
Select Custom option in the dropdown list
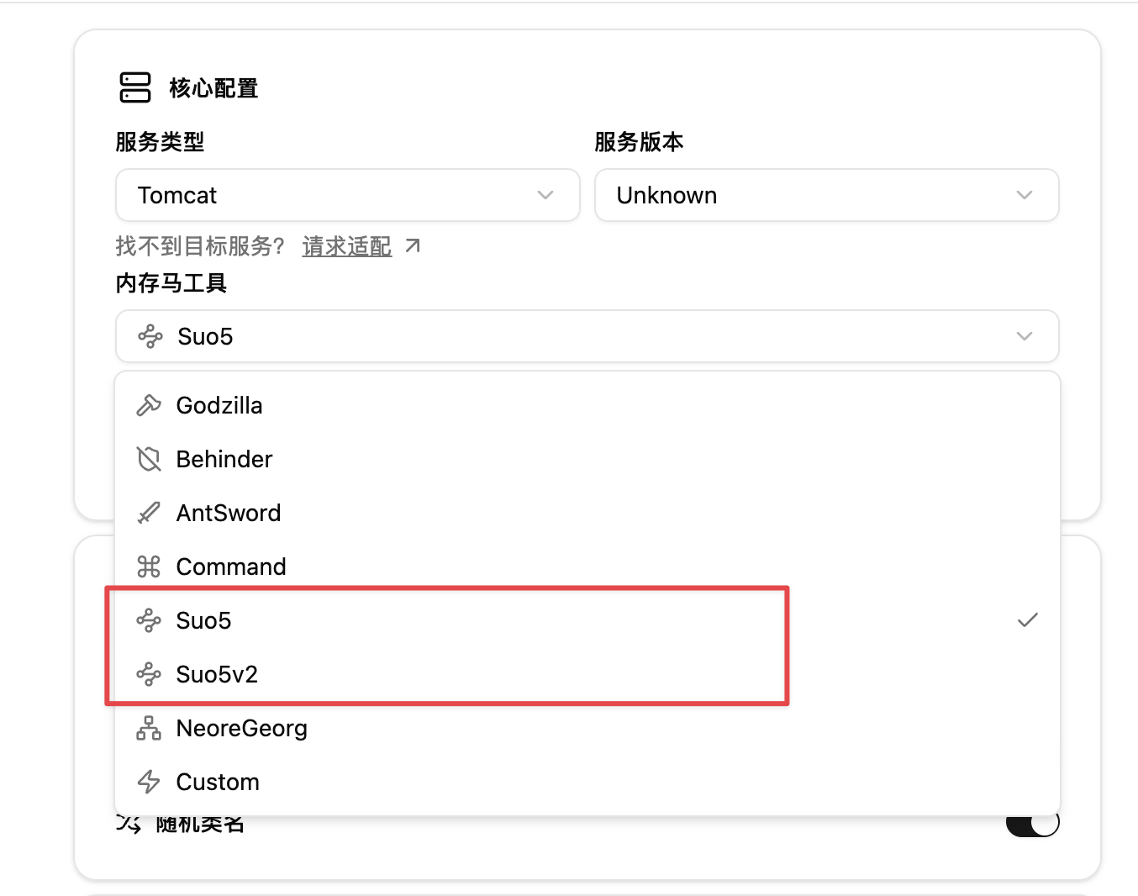(x=217, y=782)
